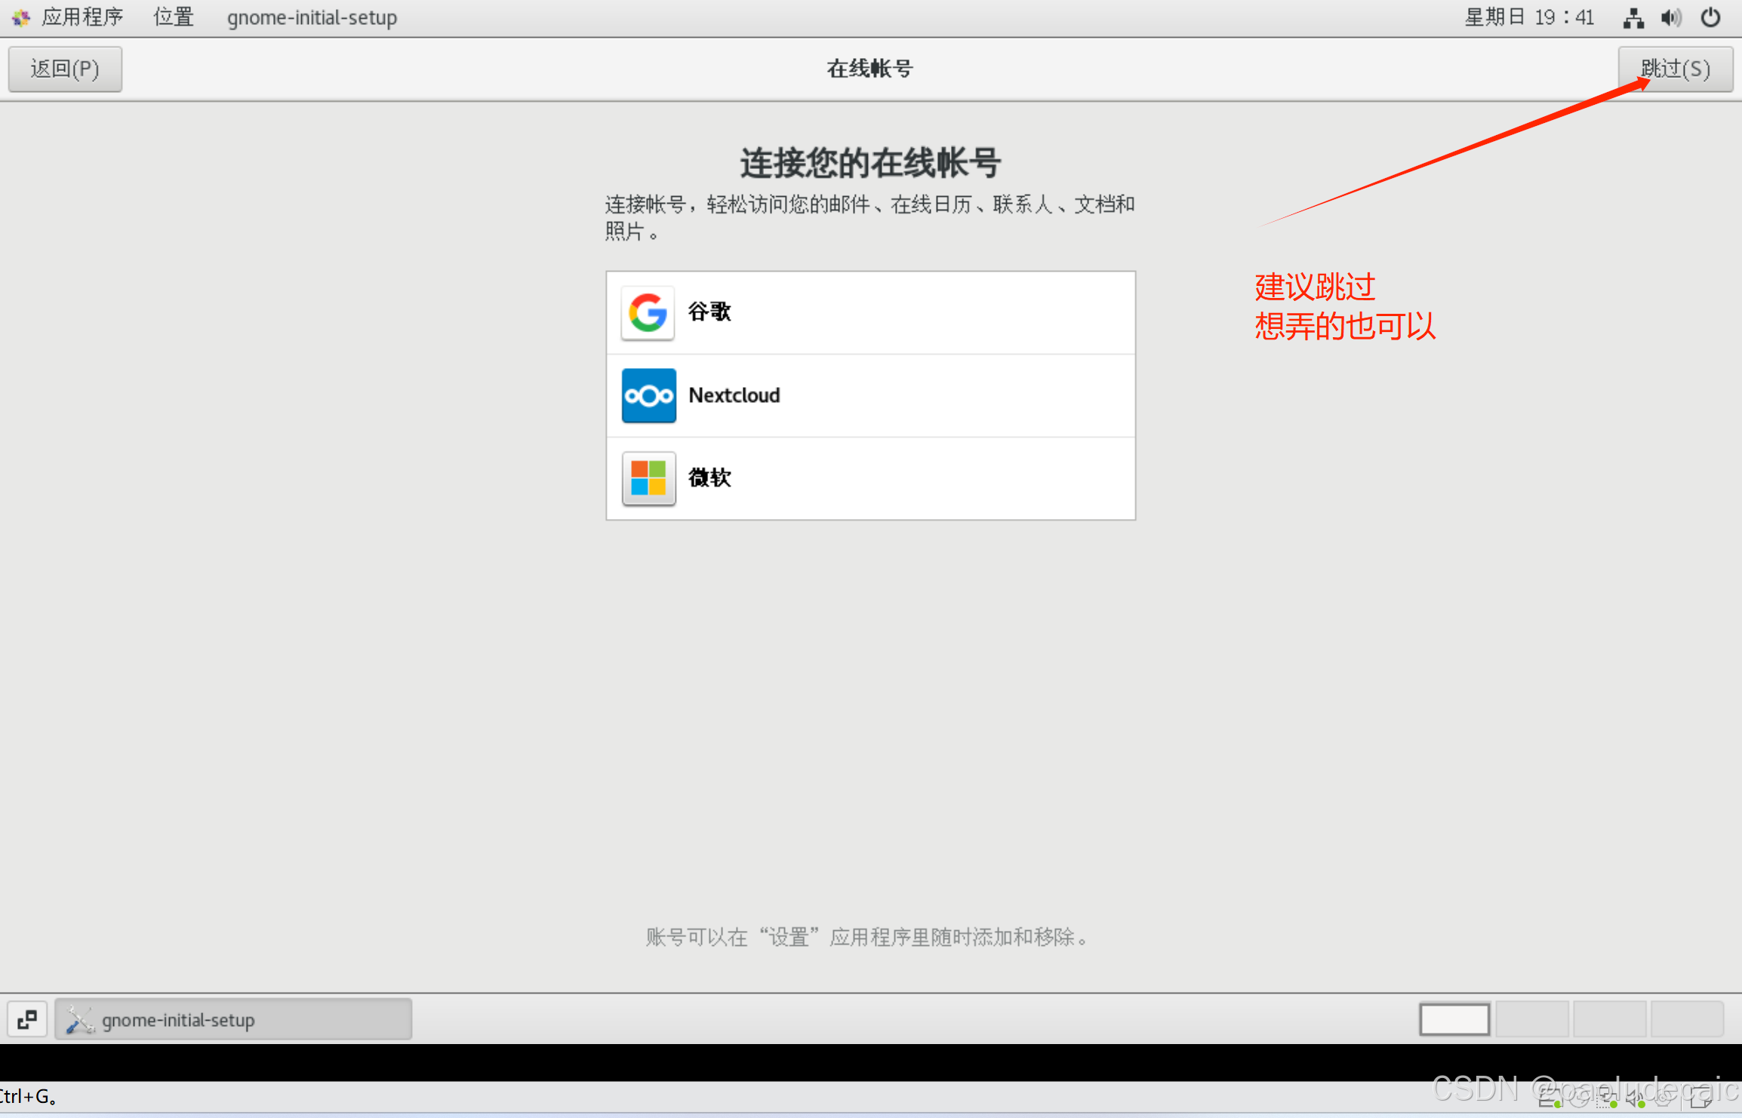This screenshot has width=1742, height=1118.
Task: Select the Nextcloud account row
Action: 870,395
